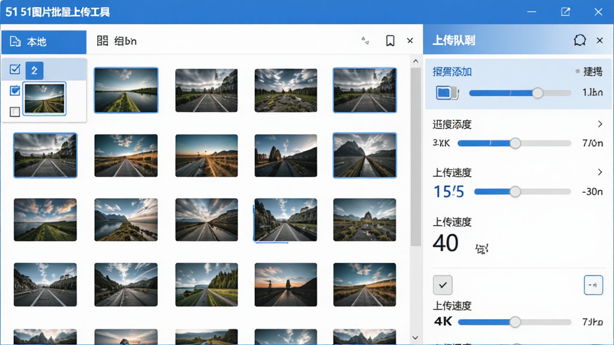Click the blue 15'5 speed value
The height and width of the screenshot is (345, 614).
pos(449,192)
